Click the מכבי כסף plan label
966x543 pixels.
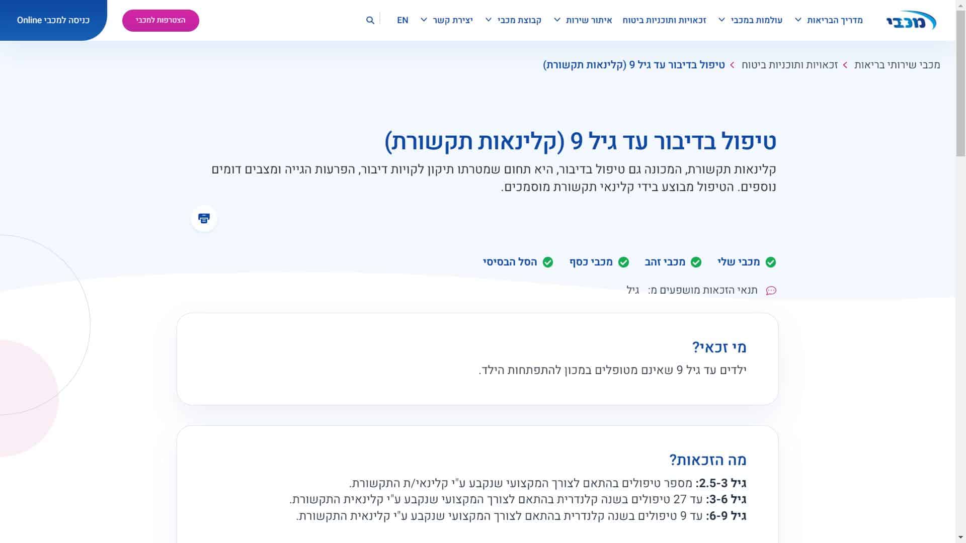tap(591, 262)
